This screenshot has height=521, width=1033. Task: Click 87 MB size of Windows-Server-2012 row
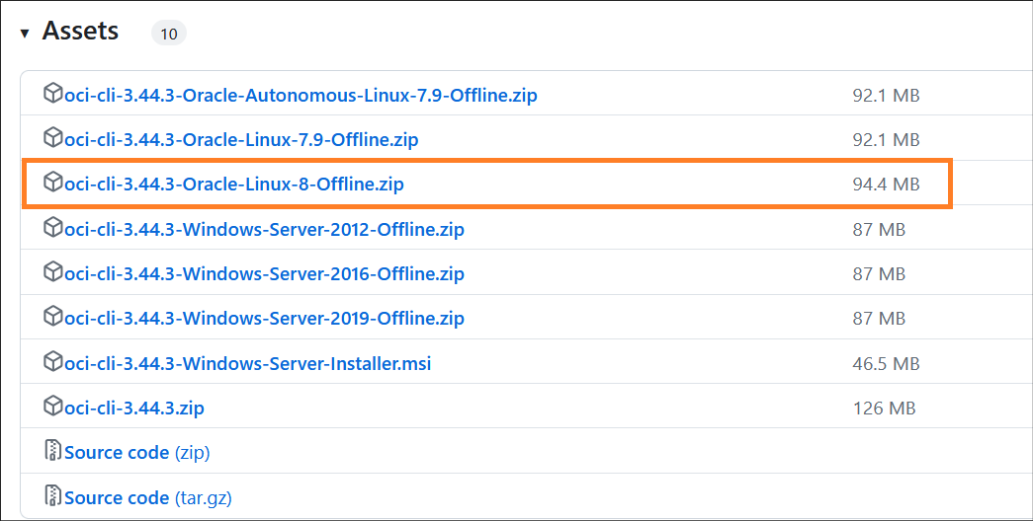coord(880,230)
